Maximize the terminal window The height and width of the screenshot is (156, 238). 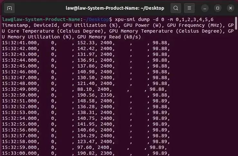(218, 8)
